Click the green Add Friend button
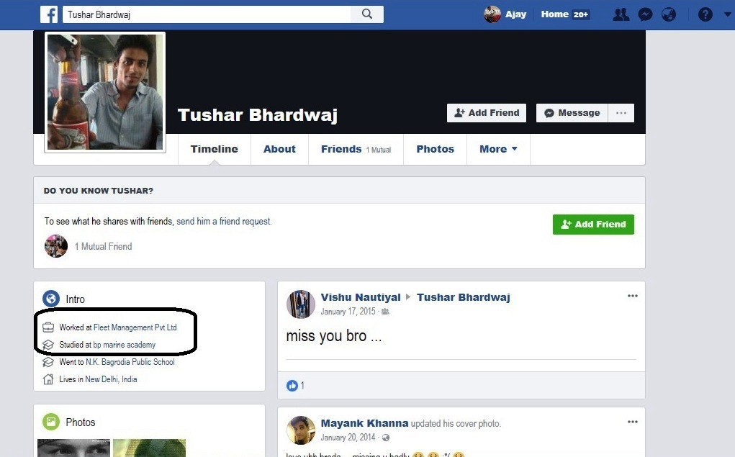Image resolution: width=735 pixels, height=457 pixels. point(593,225)
